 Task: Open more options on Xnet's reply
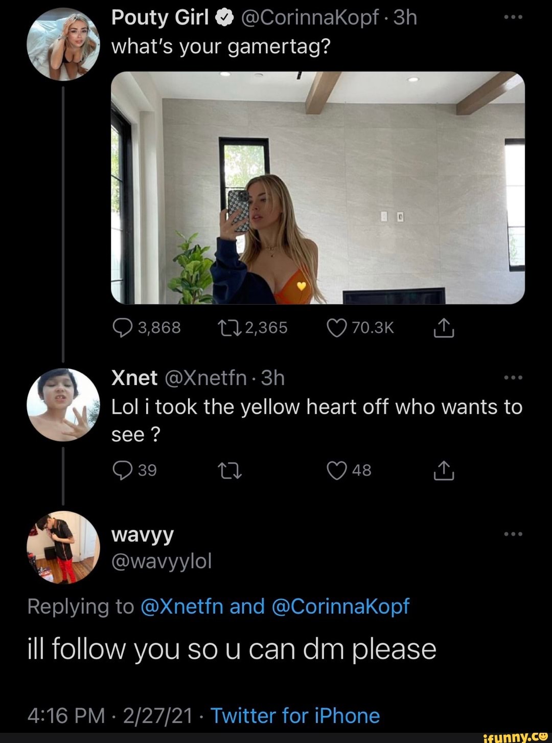point(513,377)
